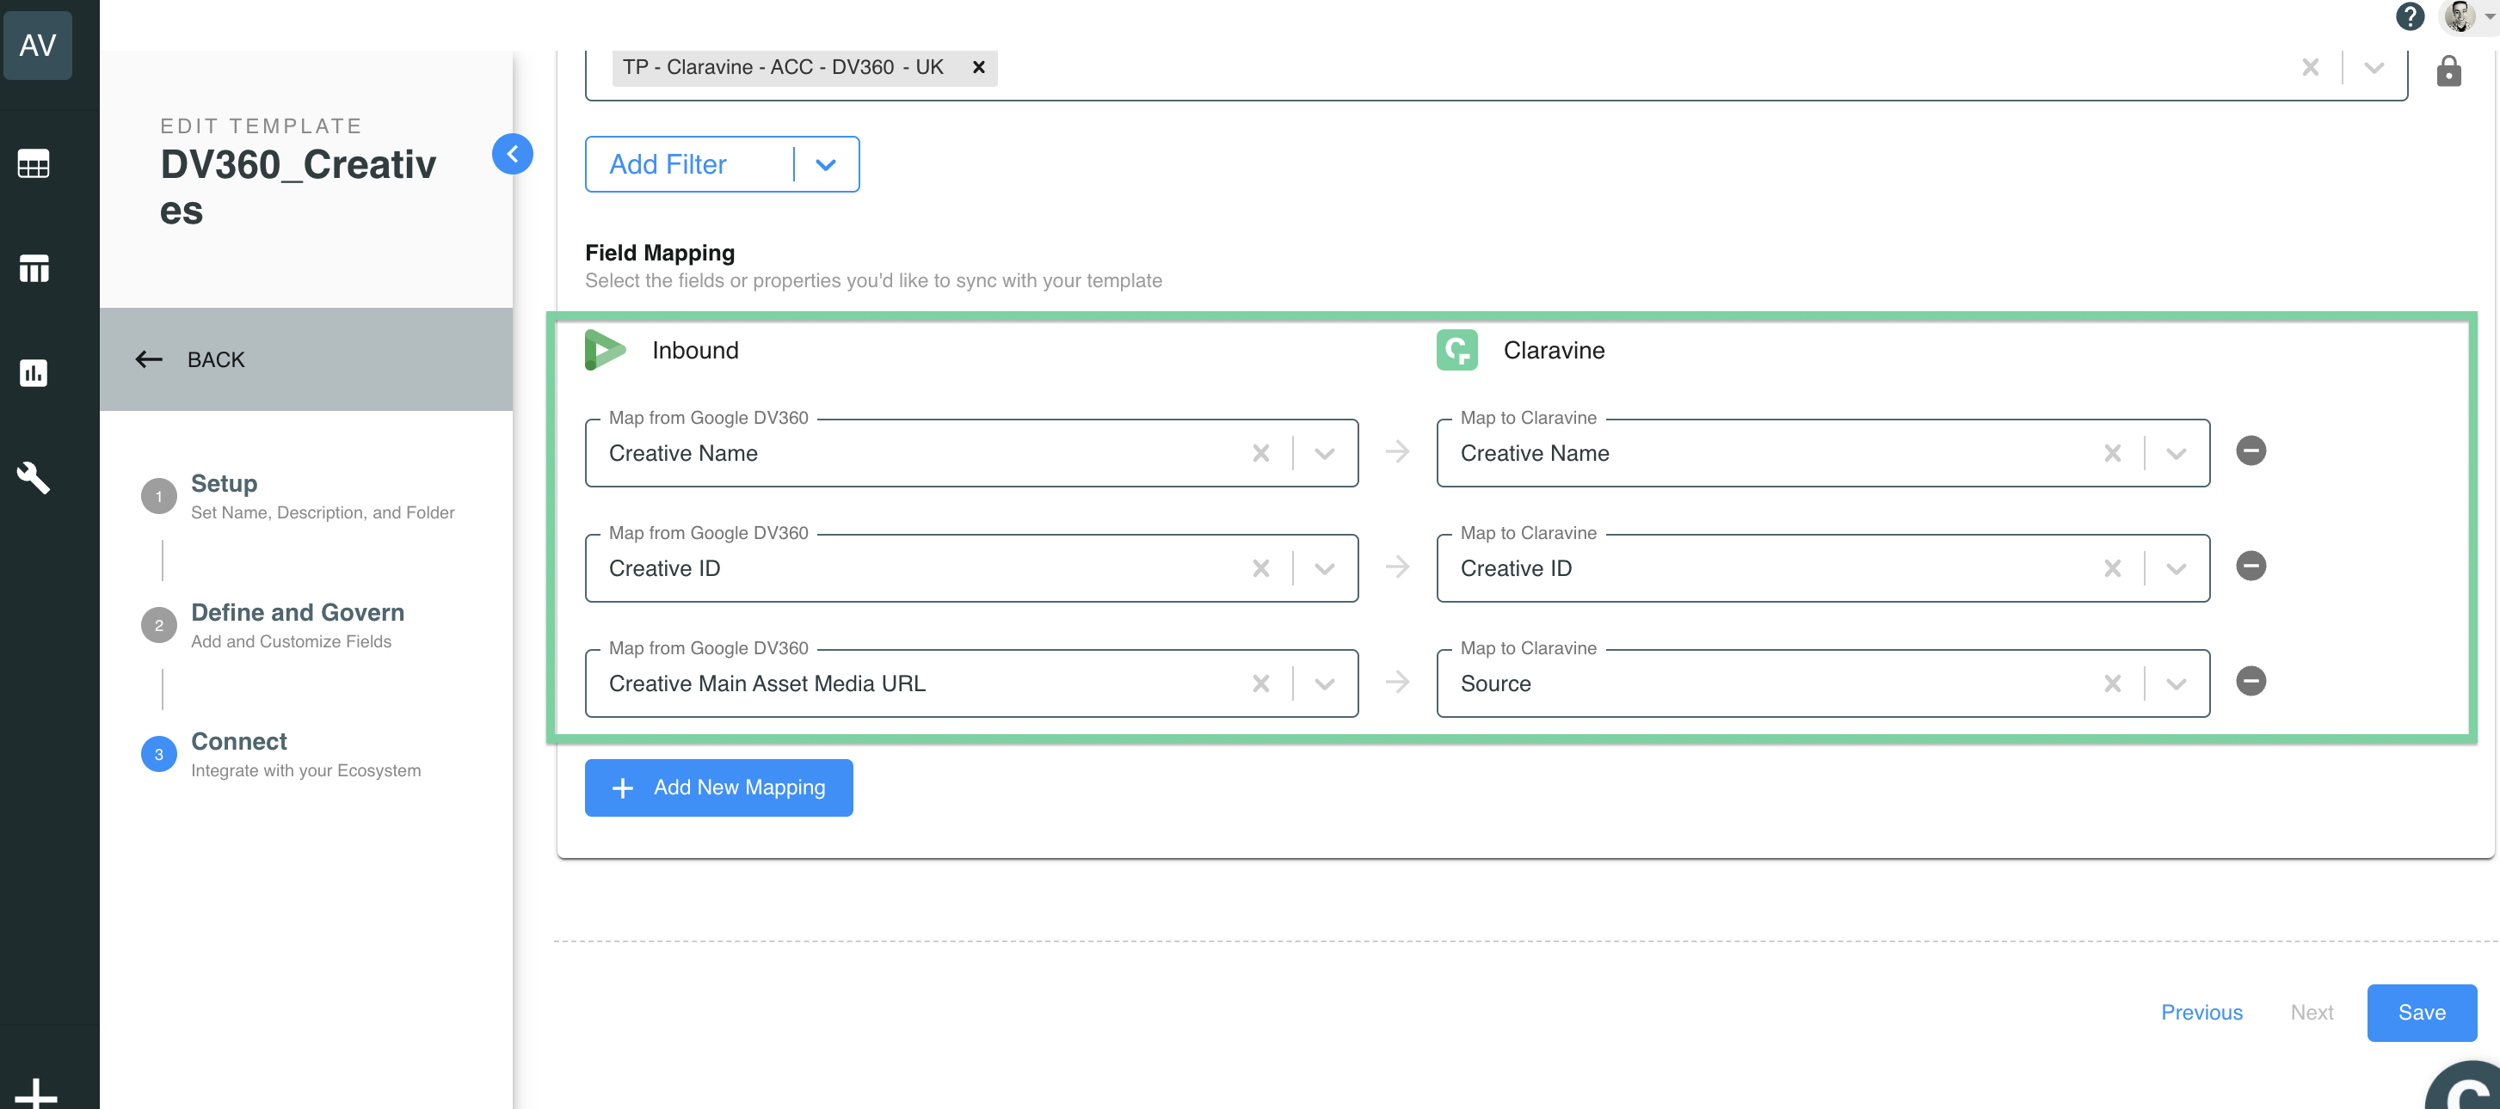Clear the DV360 Creative ID source field
Screen dimensions: 2500x1109
point(1260,568)
